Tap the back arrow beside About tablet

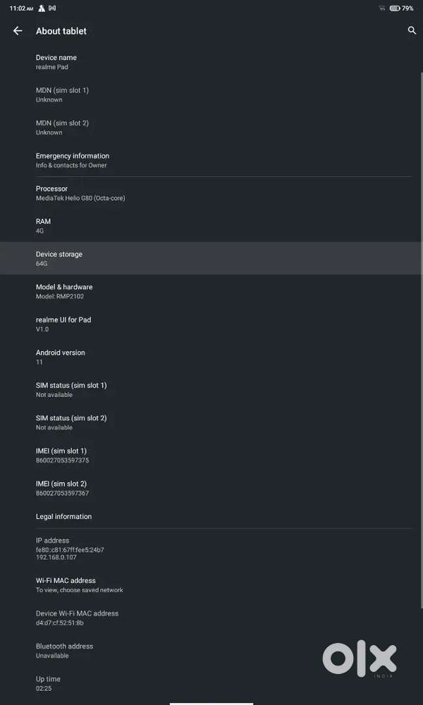pyautogui.click(x=18, y=31)
